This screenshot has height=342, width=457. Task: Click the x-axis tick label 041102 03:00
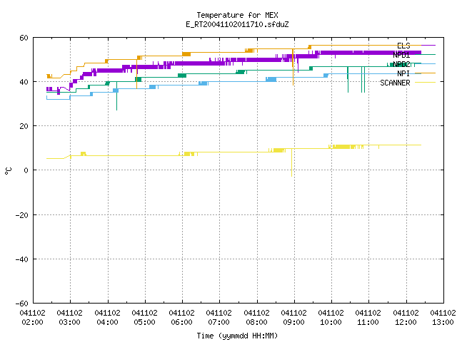coord(70,318)
